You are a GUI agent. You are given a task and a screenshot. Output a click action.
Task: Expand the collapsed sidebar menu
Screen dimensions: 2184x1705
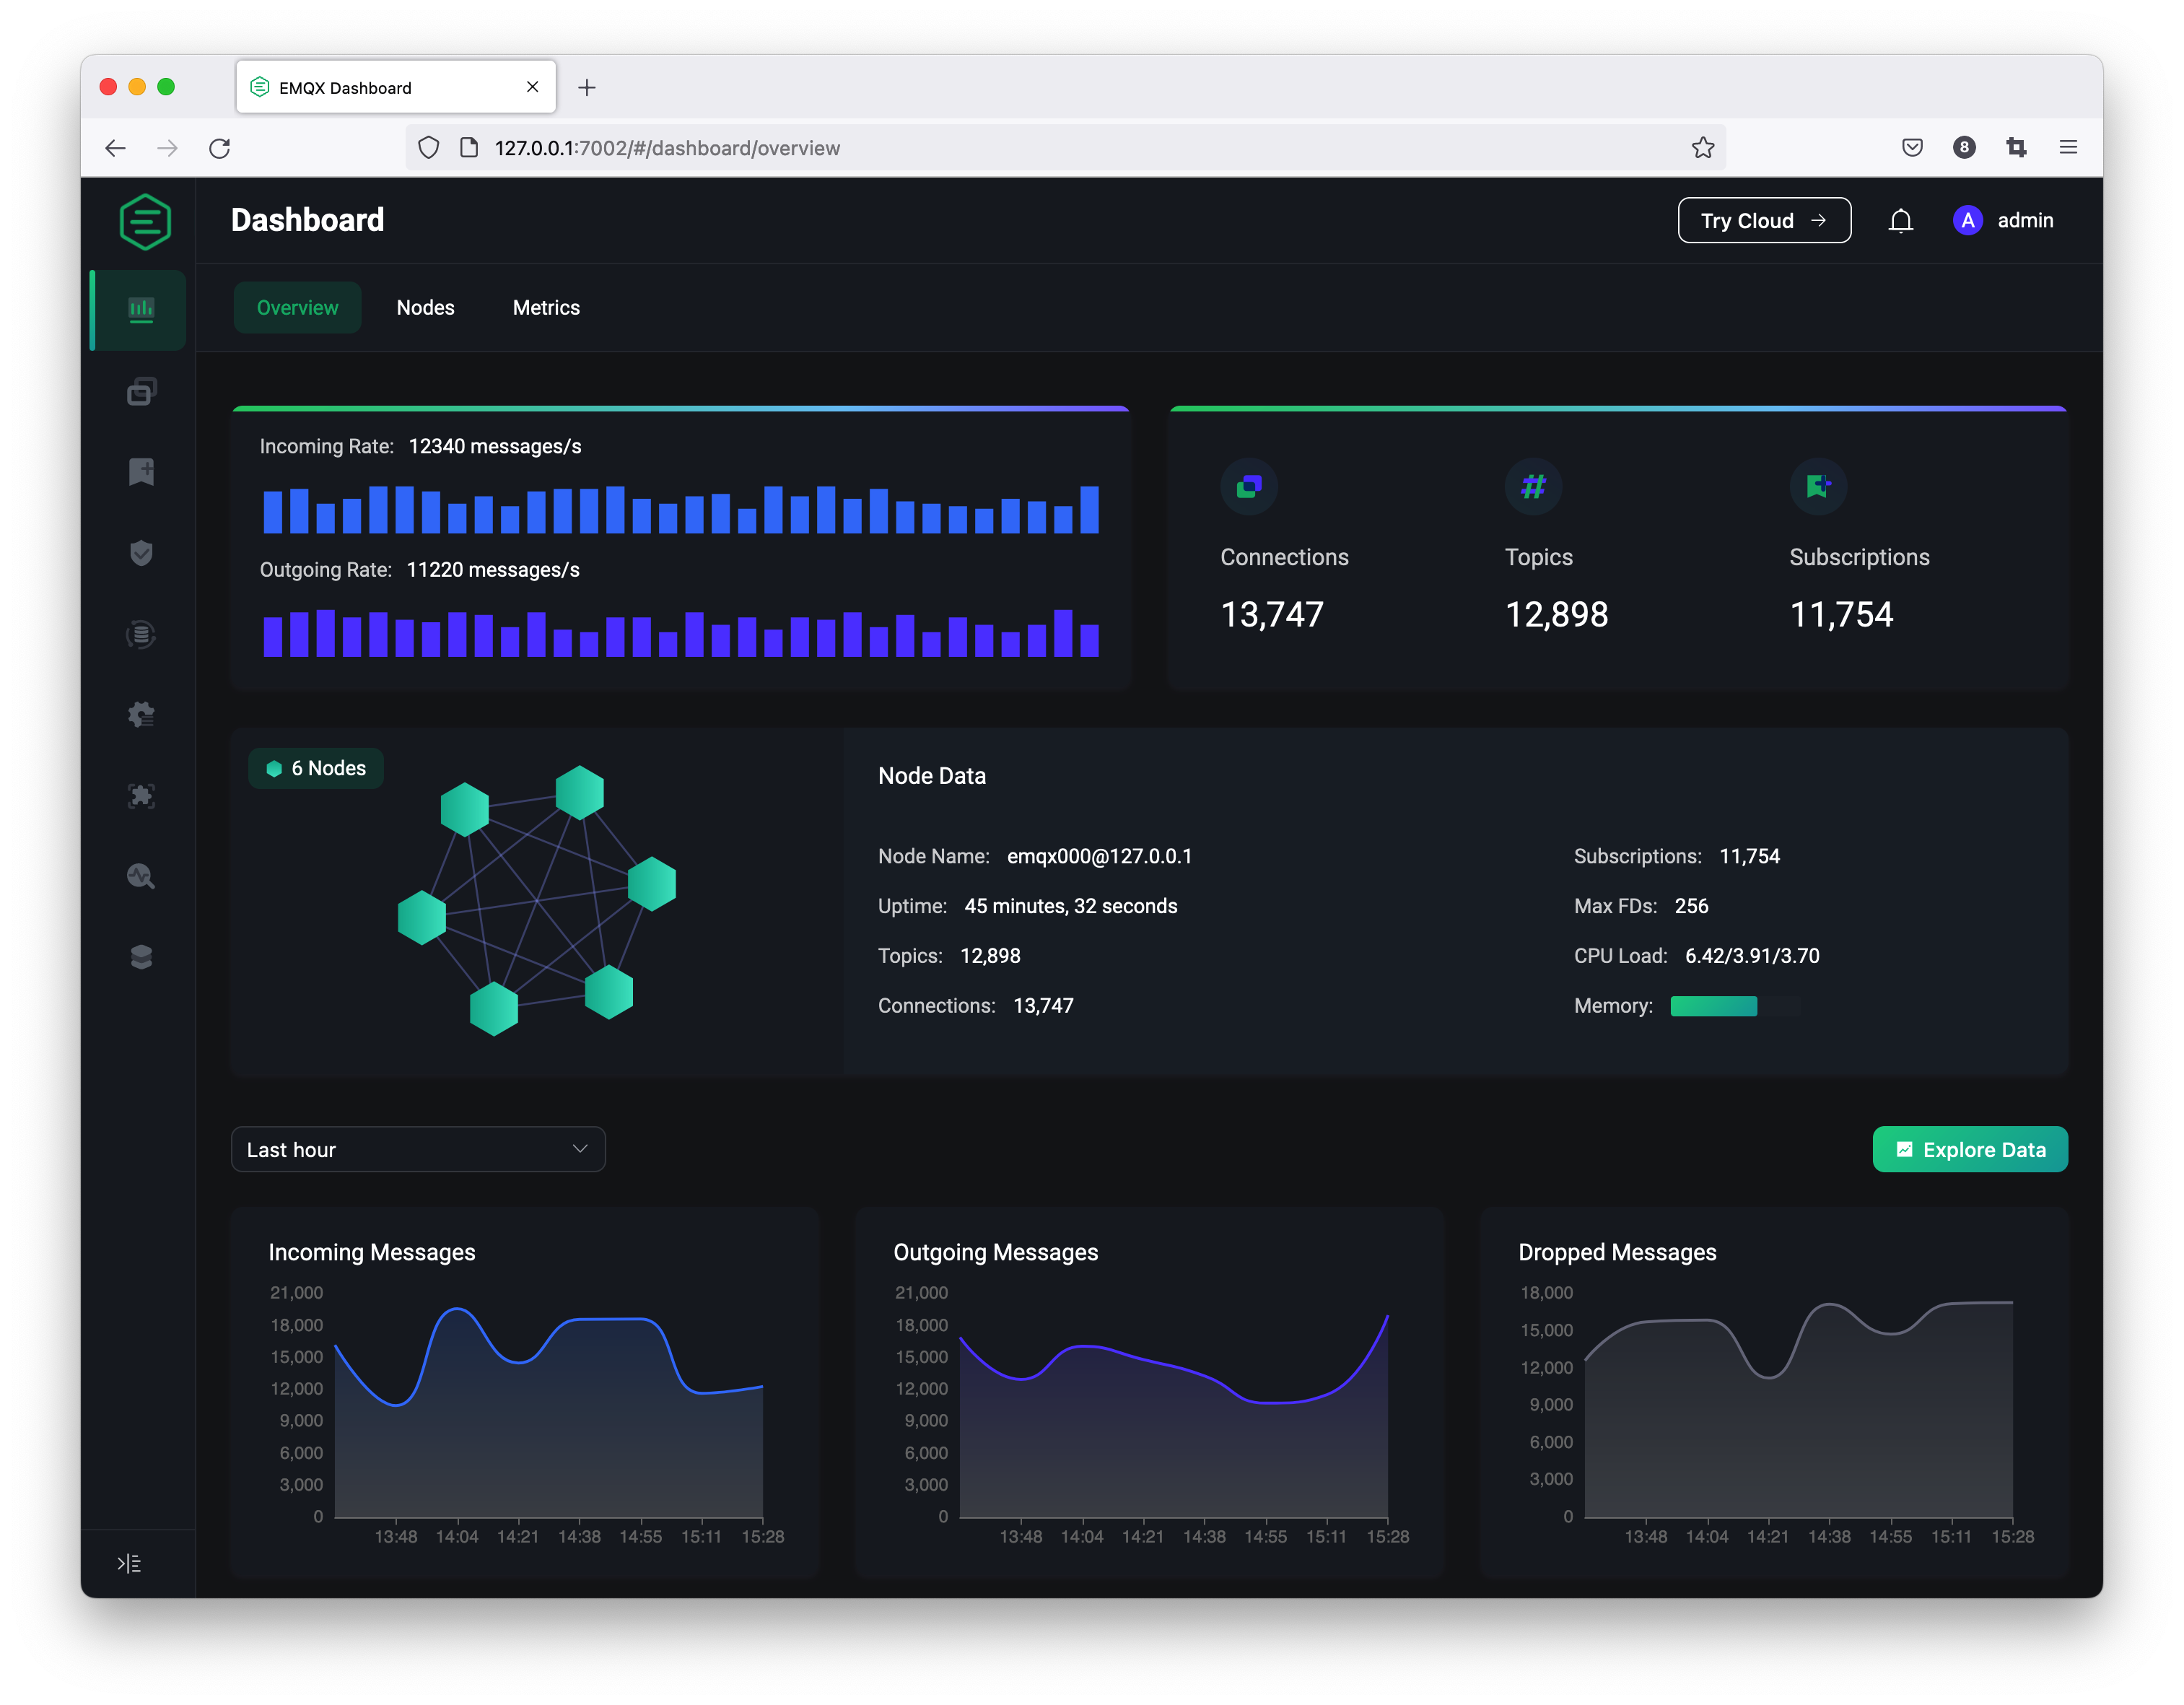129,1563
